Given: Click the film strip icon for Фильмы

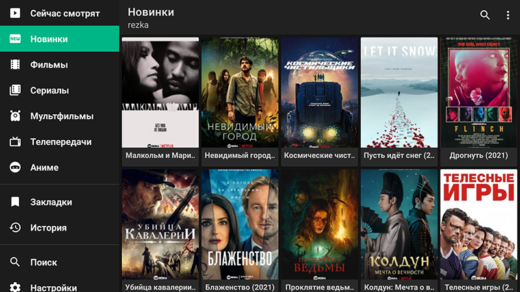Looking at the screenshot, I should [15, 64].
